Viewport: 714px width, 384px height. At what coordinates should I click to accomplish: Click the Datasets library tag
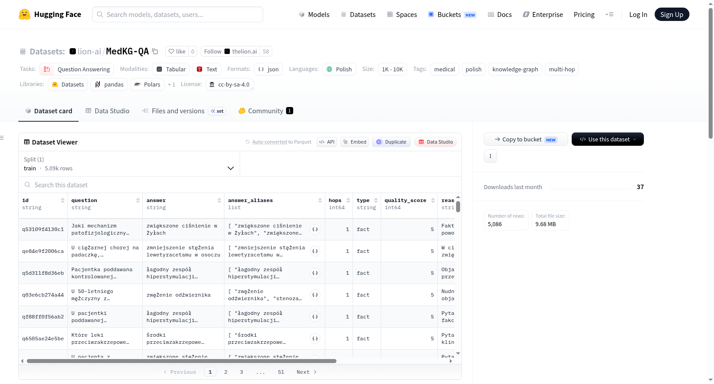coord(68,84)
